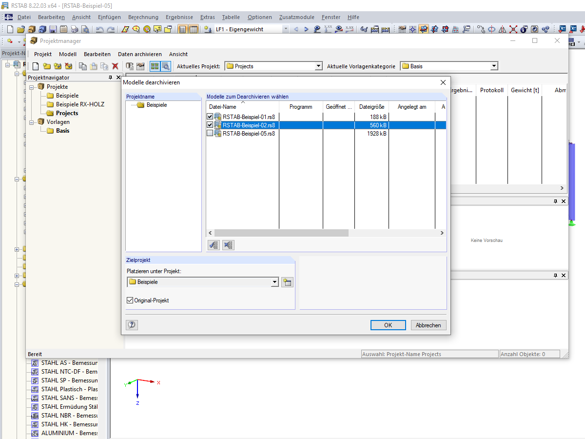Cancel the Modelle dearchivieren dialog

click(428, 325)
